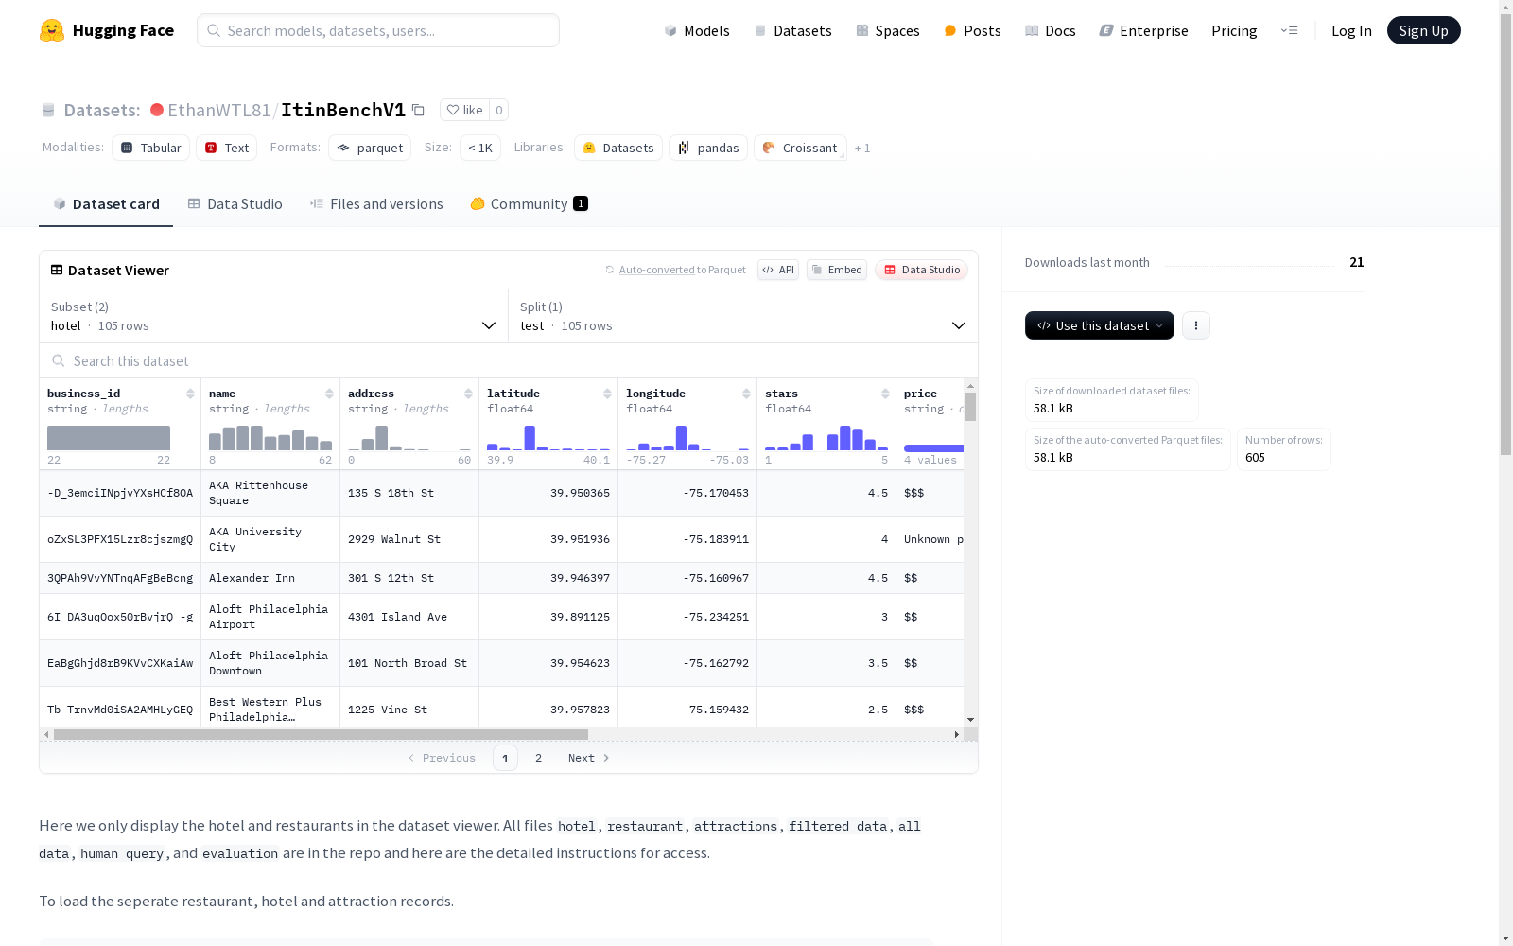Viewport: 1513px width, 946px height.
Task: Click the ItinBenchV1 dataset title
Action: (x=343, y=110)
